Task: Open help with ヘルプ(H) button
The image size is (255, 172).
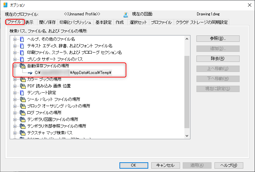Action: coord(229,165)
